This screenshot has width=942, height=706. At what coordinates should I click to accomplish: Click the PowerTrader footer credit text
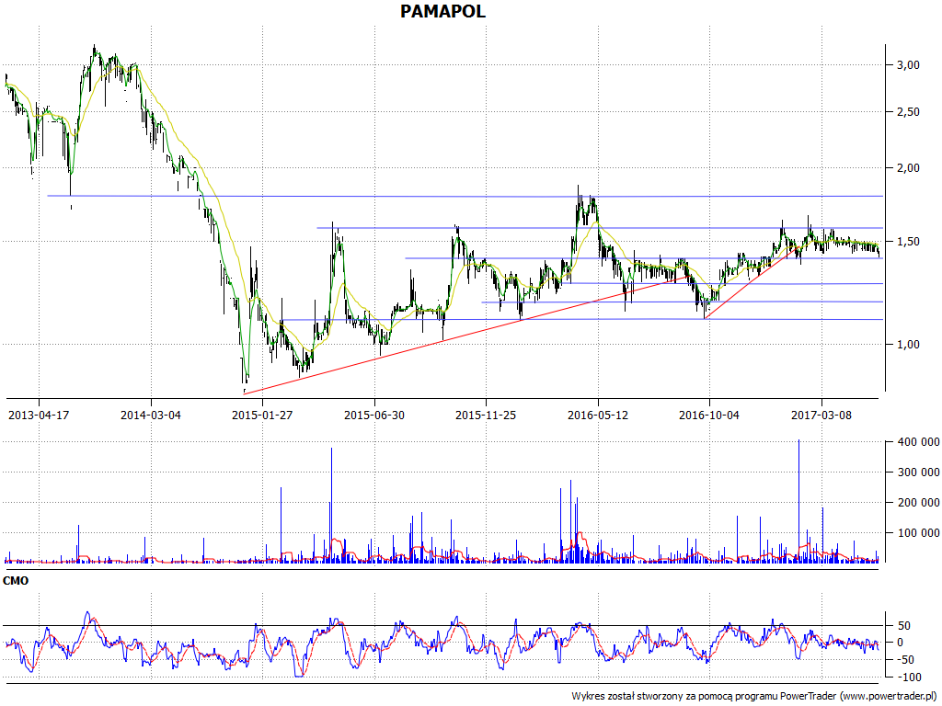[756, 697]
